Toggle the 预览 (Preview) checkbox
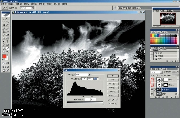 pos(110,103)
